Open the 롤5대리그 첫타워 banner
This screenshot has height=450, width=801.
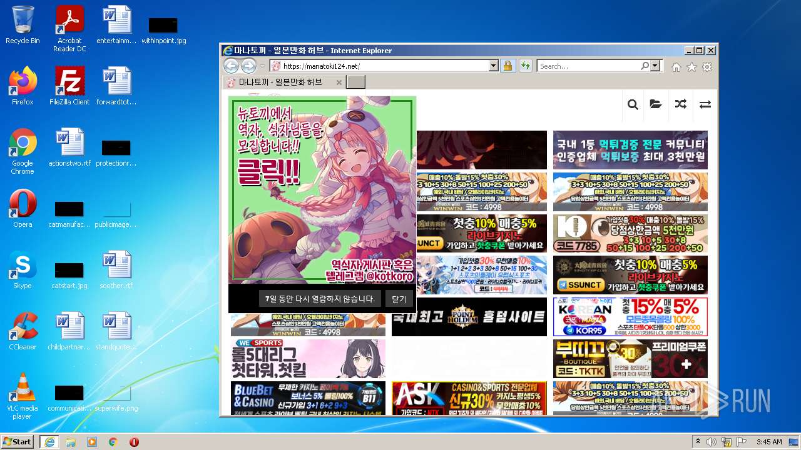click(308, 359)
